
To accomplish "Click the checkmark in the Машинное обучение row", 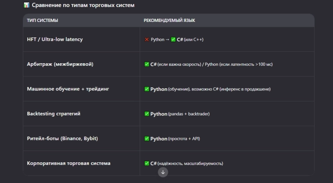I will [x=147, y=89].
